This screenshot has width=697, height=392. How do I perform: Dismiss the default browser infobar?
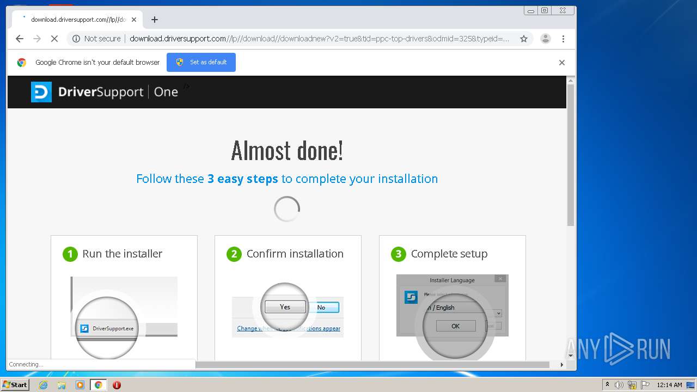pyautogui.click(x=562, y=62)
